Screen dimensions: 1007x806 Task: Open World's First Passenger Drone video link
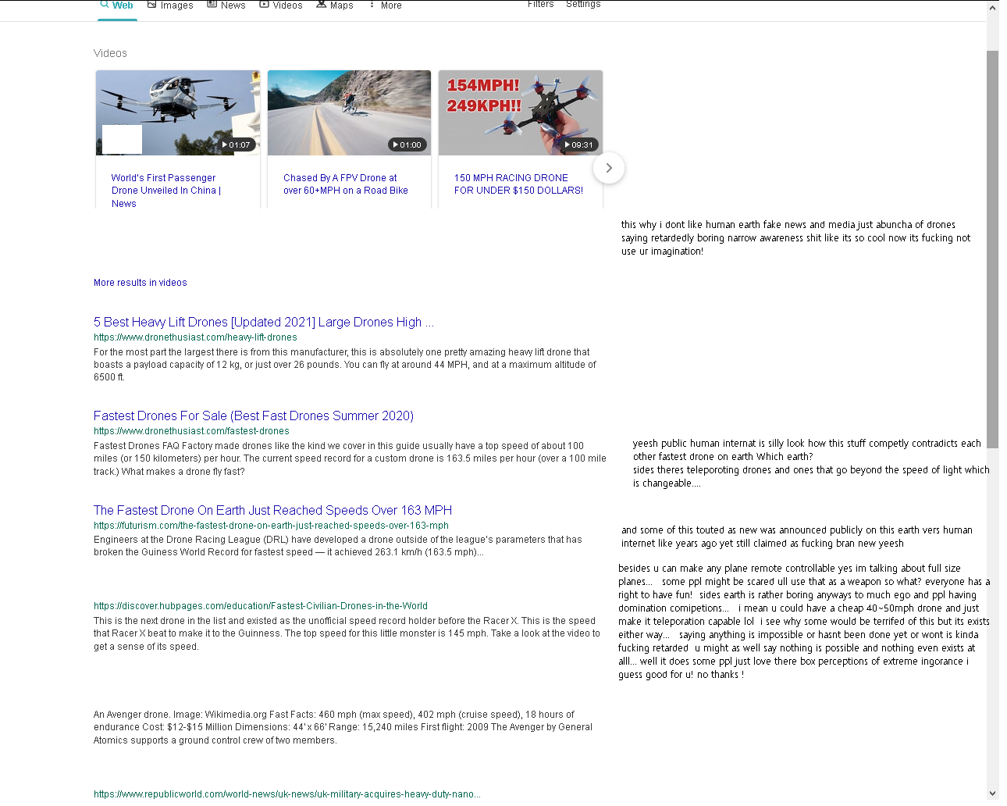165,191
